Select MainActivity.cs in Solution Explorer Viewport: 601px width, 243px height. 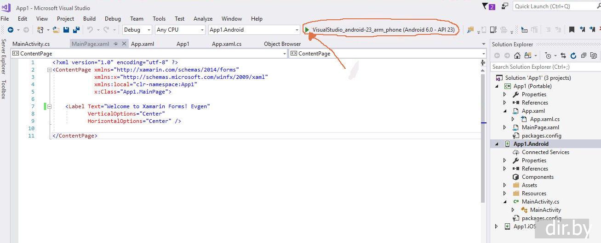point(540,202)
